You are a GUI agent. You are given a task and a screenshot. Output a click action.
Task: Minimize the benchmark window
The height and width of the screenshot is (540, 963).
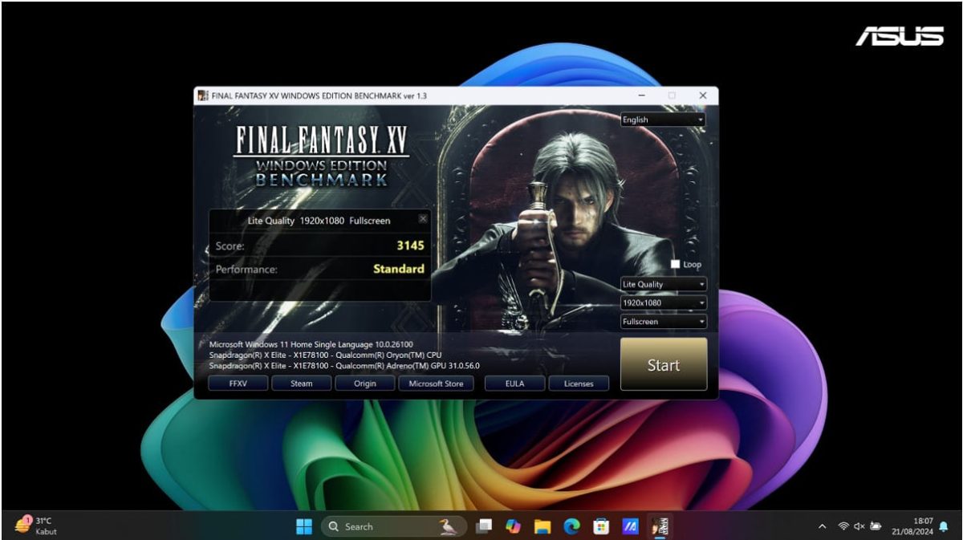[x=641, y=95]
